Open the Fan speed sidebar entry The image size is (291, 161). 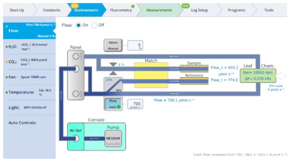click(29, 77)
